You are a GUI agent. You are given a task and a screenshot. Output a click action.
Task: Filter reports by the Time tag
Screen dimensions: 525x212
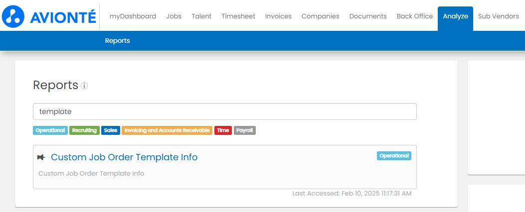tap(223, 130)
